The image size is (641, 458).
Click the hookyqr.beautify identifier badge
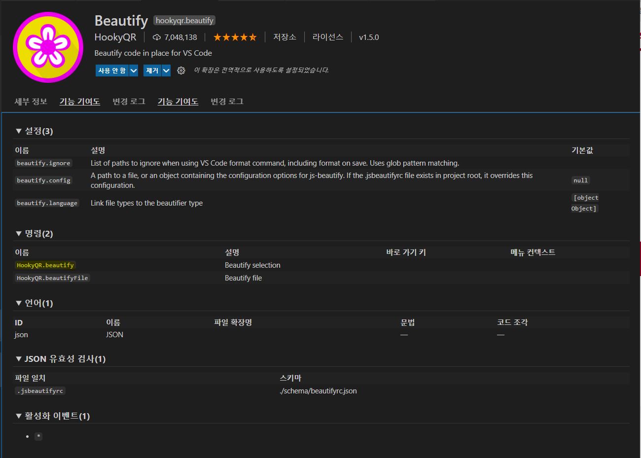pyautogui.click(x=184, y=20)
